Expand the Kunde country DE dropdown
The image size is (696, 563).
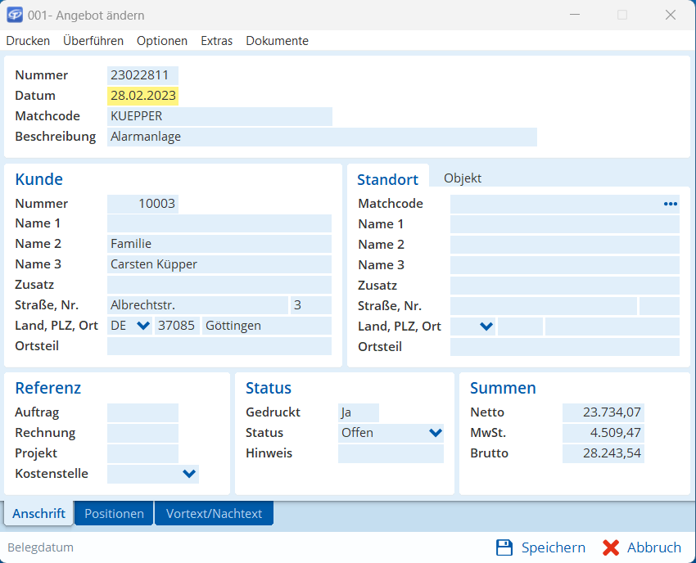(143, 326)
